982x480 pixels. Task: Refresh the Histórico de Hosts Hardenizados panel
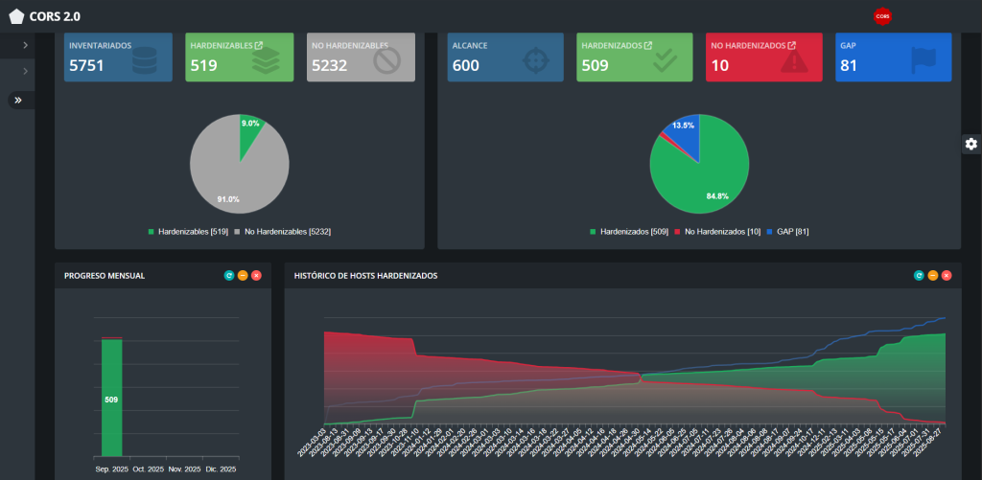[x=919, y=276]
